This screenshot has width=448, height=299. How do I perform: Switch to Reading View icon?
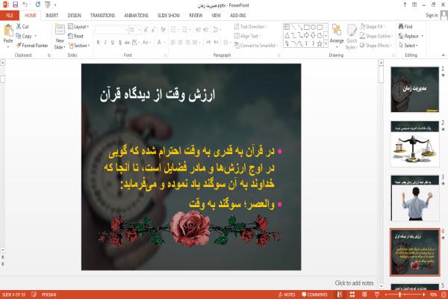[364, 295]
